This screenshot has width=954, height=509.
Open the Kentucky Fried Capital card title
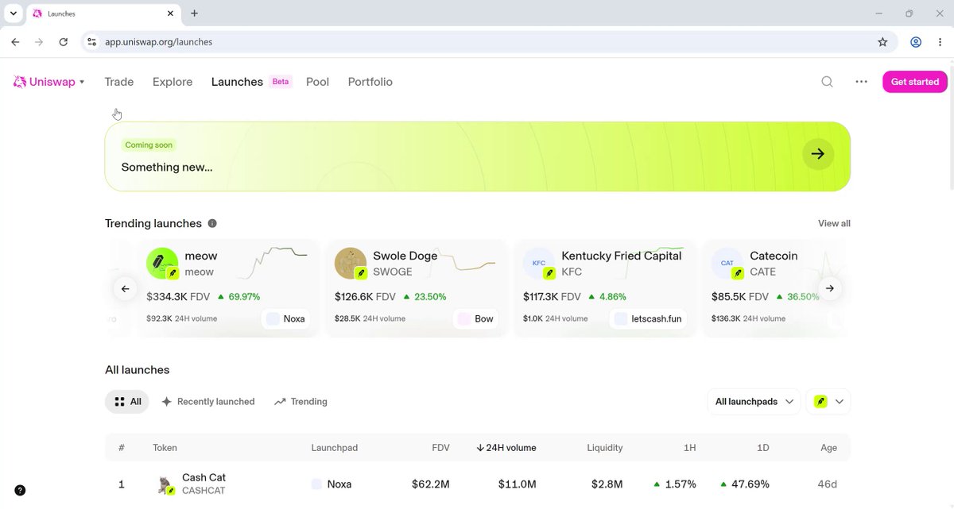(x=622, y=256)
